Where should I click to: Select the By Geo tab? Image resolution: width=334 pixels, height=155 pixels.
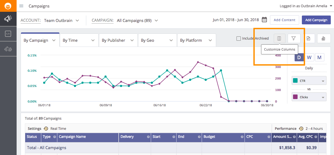click(x=157, y=40)
